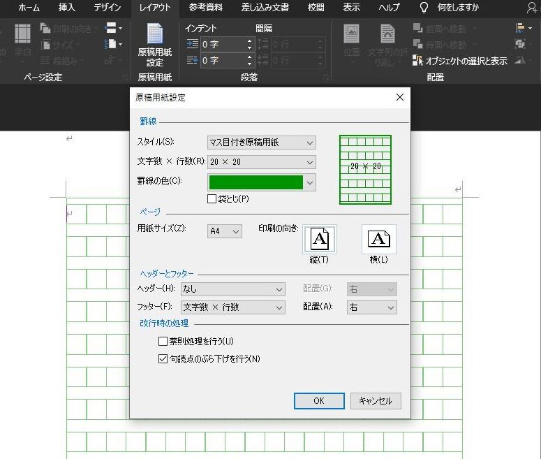Image resolution: width=541 pixels, height=459 pixels.
Task: Switch to the 校閲 tab
Action: coord(316,8)
